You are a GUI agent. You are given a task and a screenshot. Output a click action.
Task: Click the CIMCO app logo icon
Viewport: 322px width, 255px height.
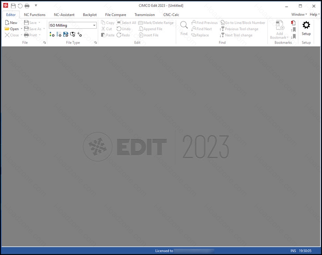point(6,6)
